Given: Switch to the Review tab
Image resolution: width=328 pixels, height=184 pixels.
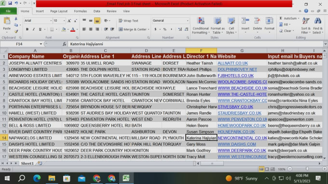Looking at the screenshot, I should click(111, 11).
